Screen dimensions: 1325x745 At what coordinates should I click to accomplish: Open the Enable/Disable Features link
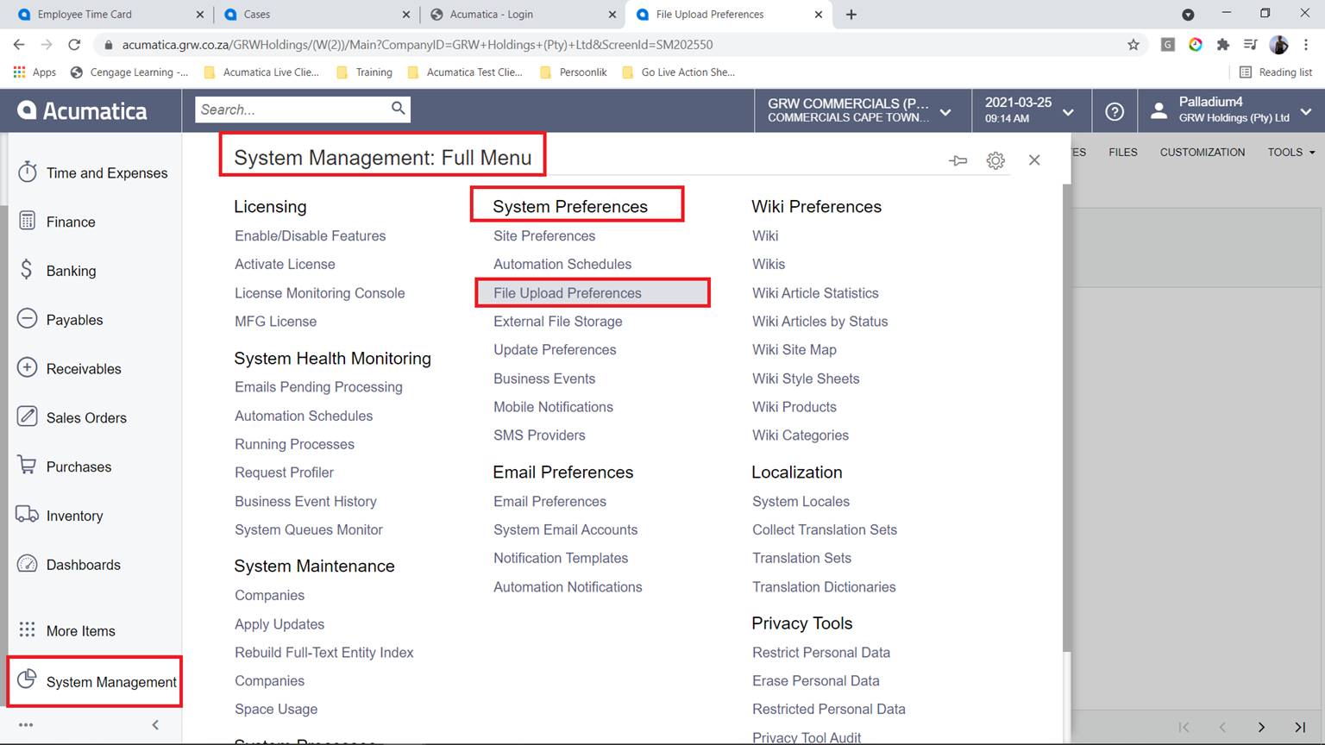point(310,236)
